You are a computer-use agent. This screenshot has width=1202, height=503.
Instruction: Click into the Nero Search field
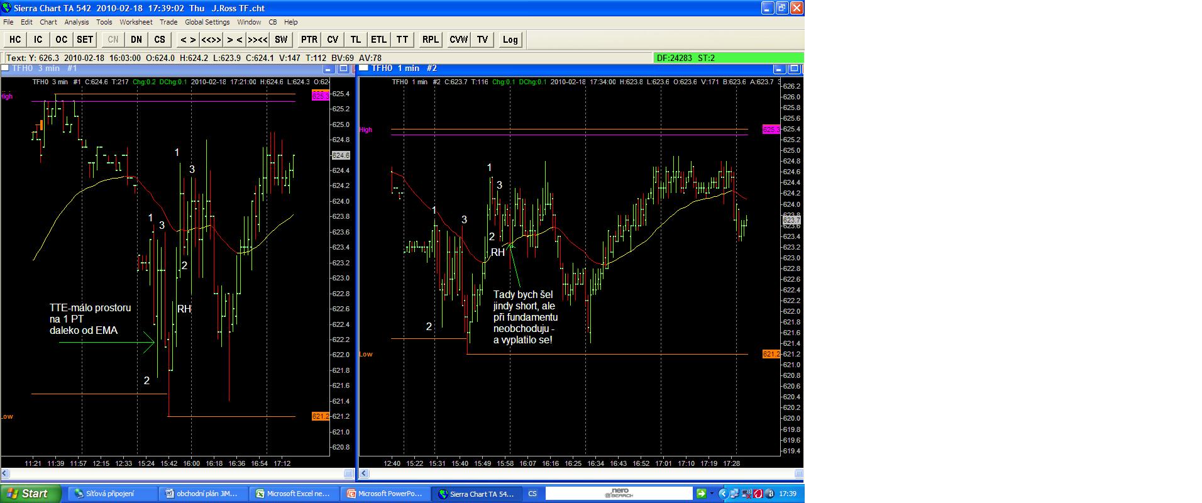(x=619, y=494)
